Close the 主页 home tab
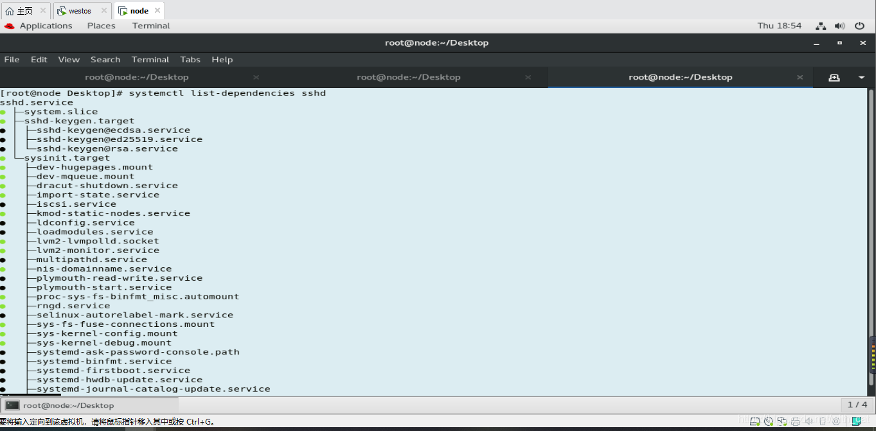876x431 pixels. pyautogui.click(x=43, y=11)
